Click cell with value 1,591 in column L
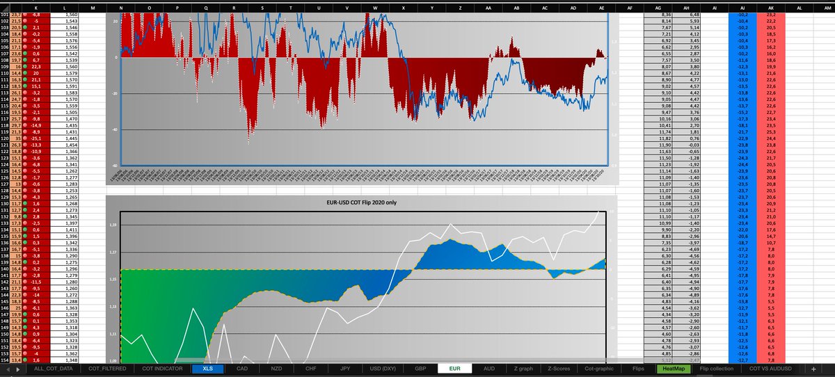This screenshot has width=835, height=377. (65, 86)
